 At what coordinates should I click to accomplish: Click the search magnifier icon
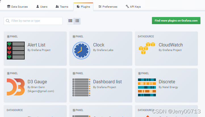[8, 21]
